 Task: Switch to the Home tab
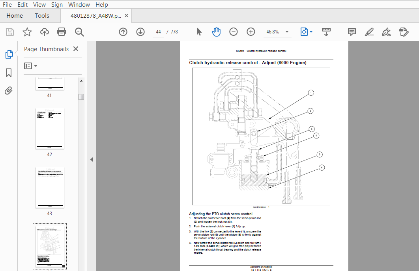(15, 16)
